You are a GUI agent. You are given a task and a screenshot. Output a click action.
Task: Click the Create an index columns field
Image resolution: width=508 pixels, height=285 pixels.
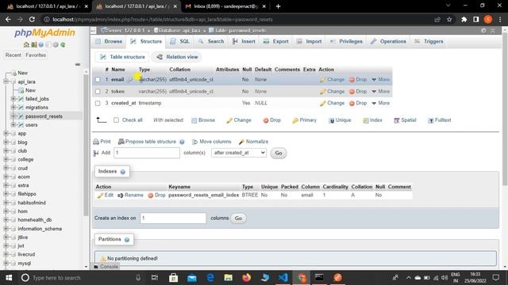173,218
